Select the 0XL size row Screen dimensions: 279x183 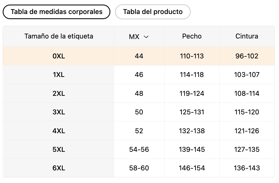tap(59, 56)
